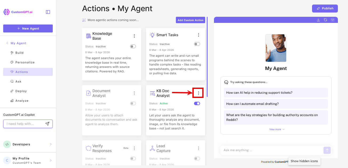Open the Analyze menu item
The width and height of the screenshot is (348, 168).
[x=28, y=101]
